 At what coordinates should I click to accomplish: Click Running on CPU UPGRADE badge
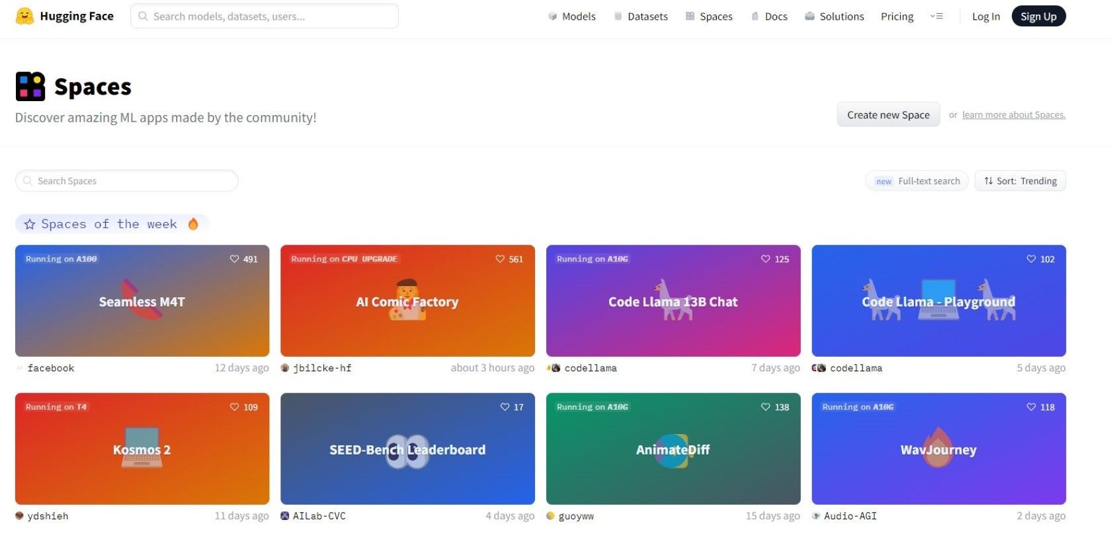[x=345, y=259]
